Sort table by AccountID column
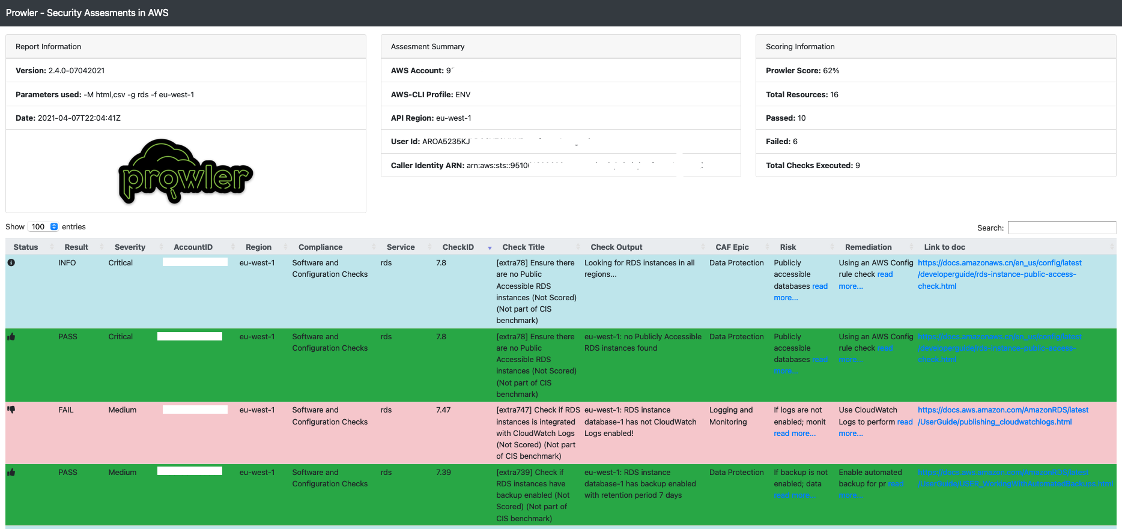Image resolution: width=1122 pixels, height=529 pixels. tap(193, 247)
